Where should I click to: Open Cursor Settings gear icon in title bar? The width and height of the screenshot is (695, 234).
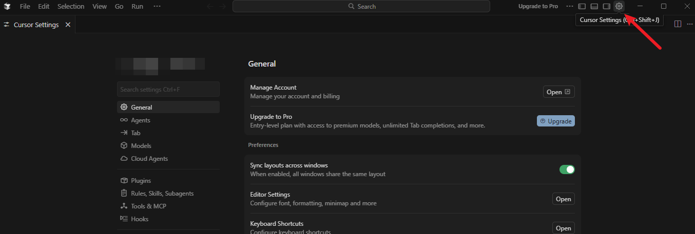(619, 6)
